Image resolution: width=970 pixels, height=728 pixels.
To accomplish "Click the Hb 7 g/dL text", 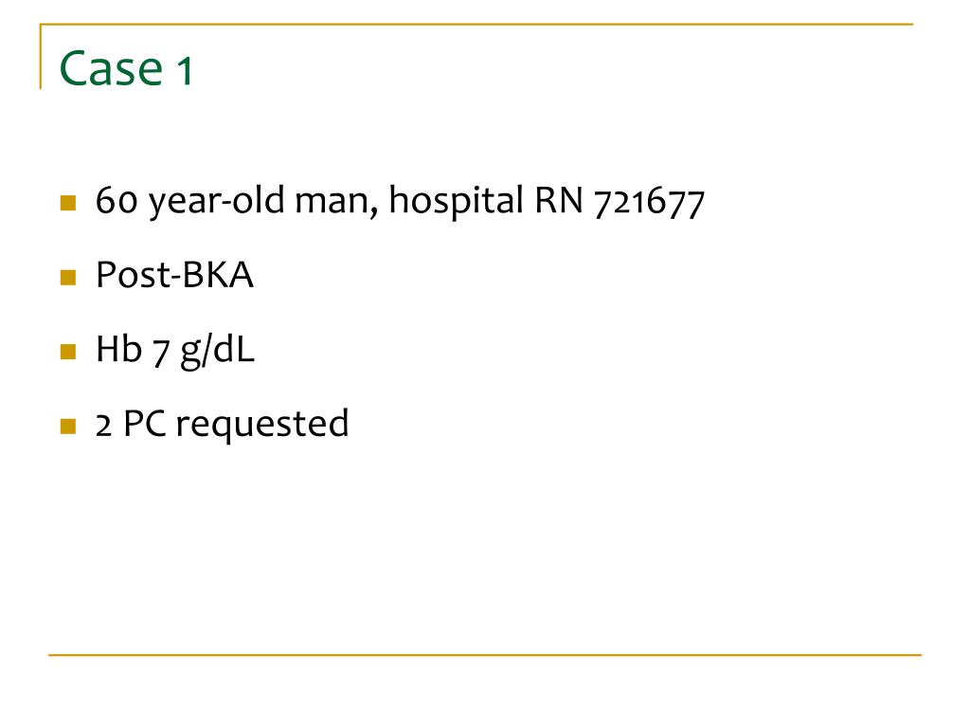I will click(x=175, y=351).
